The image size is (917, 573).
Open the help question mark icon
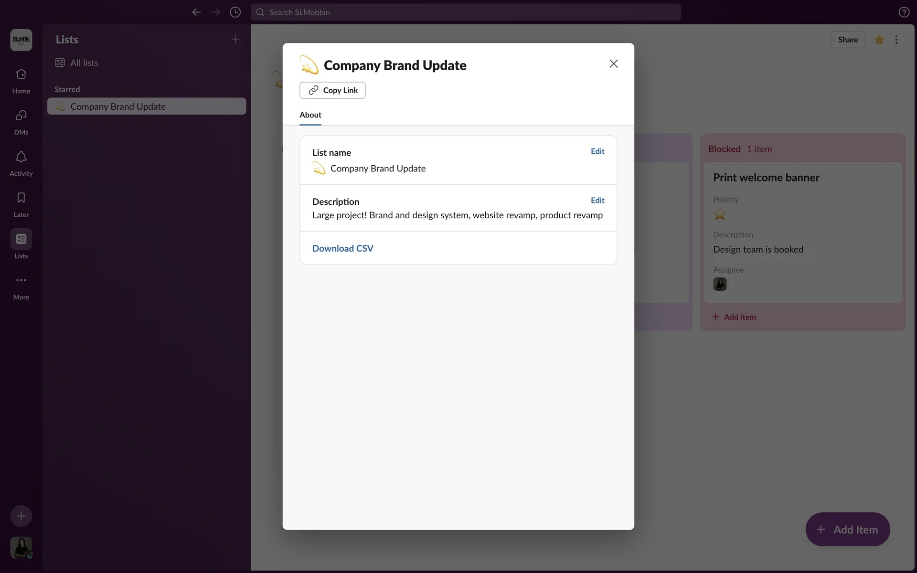[904, 12]
